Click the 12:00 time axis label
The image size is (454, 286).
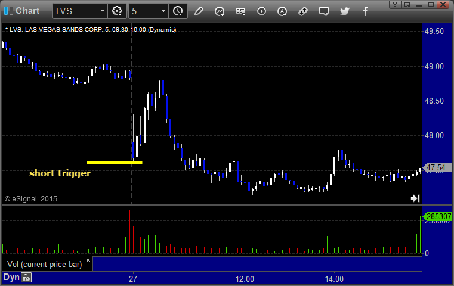(245, 279)
